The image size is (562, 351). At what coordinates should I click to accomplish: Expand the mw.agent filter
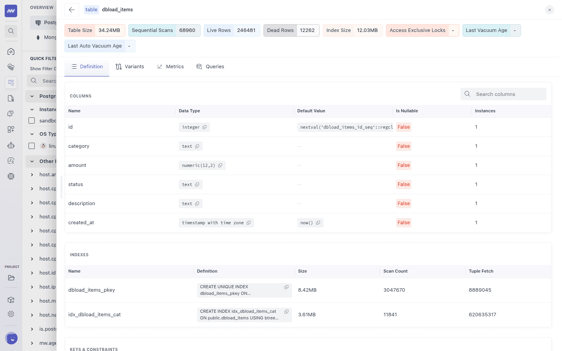tap(32, 343)
